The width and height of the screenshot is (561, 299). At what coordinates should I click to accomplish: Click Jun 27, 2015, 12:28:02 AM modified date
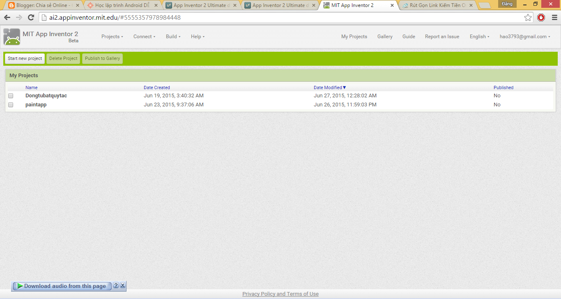[x=345, y=96]
